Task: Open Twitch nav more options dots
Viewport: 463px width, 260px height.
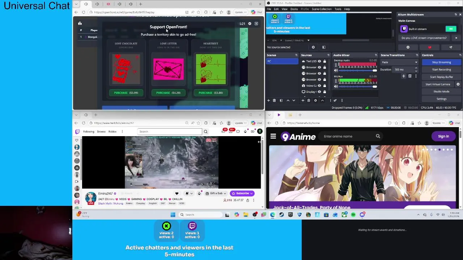Action: pos(122,131)
